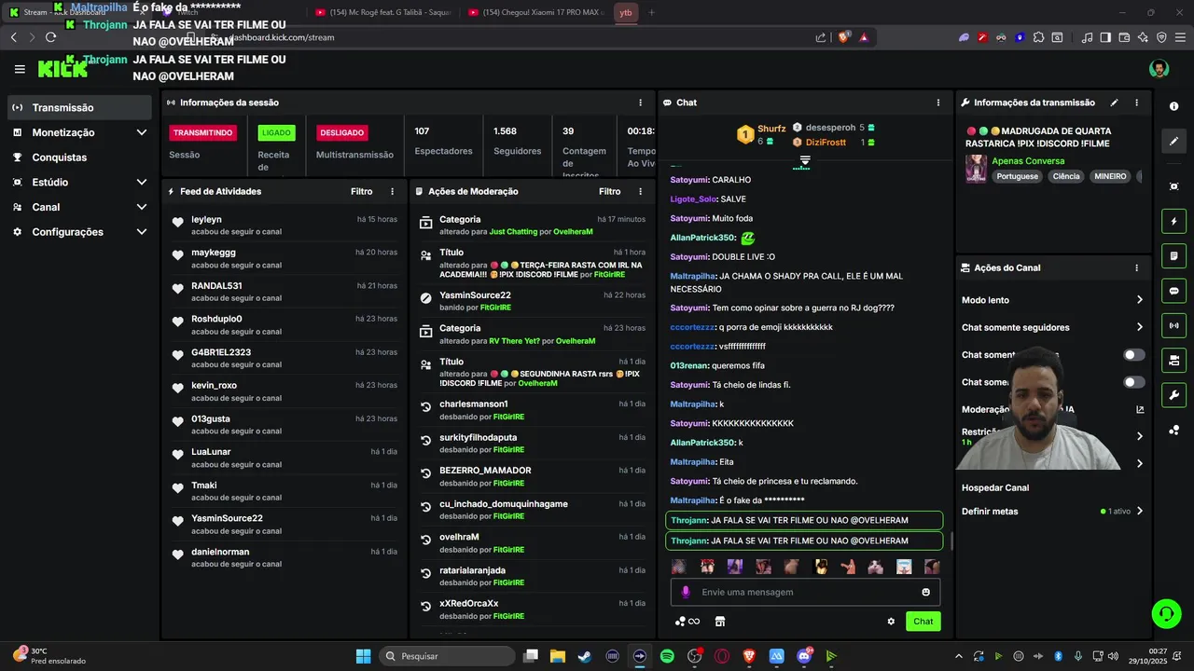The width and height of the screenshot is (1194, 671).
Task: Open Feed de Atividades three-dot menu
Action: coord(392,191)
